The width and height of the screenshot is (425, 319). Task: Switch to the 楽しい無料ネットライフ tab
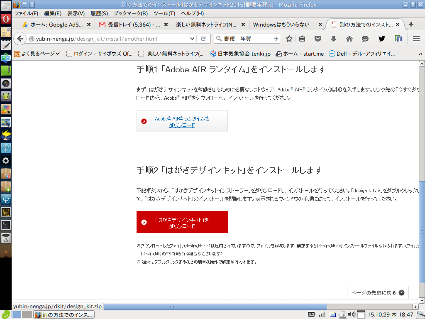(x=210, y=25)
